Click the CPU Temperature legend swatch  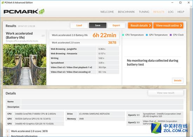[x=123, y=35]
